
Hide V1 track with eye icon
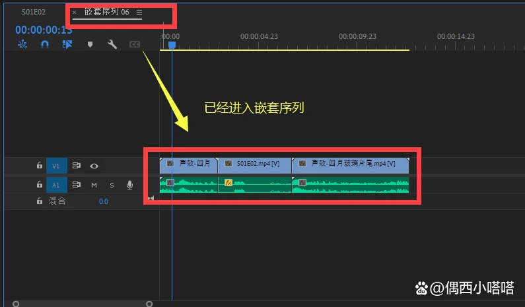[x=94, y=166]
